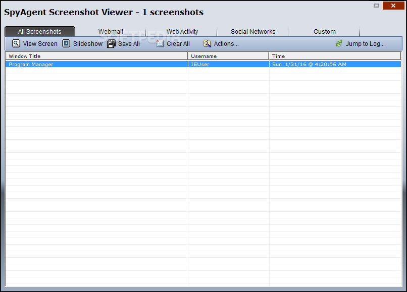Choose Clear All label
This screenshot has width=407, height=292.
178,44
